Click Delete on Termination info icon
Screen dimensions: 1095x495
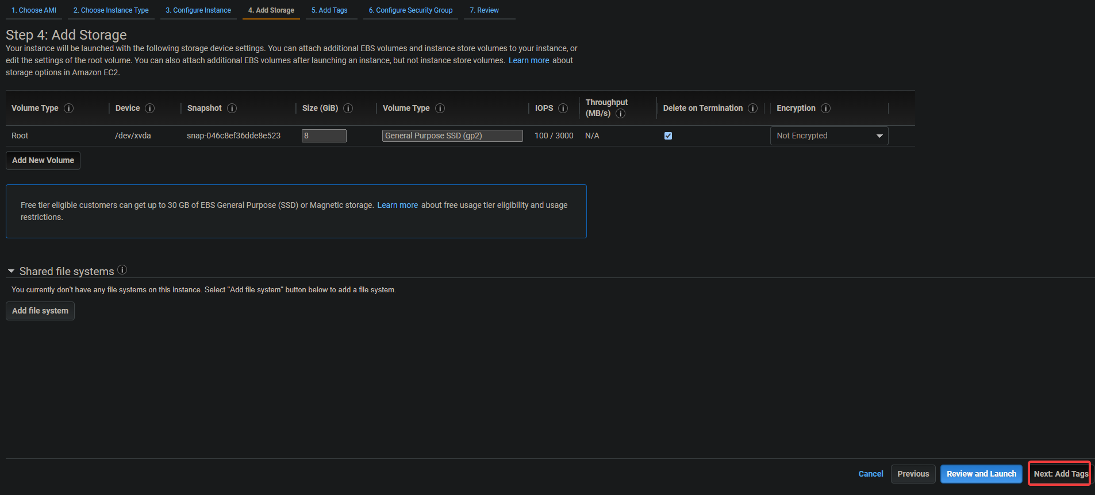753,109
